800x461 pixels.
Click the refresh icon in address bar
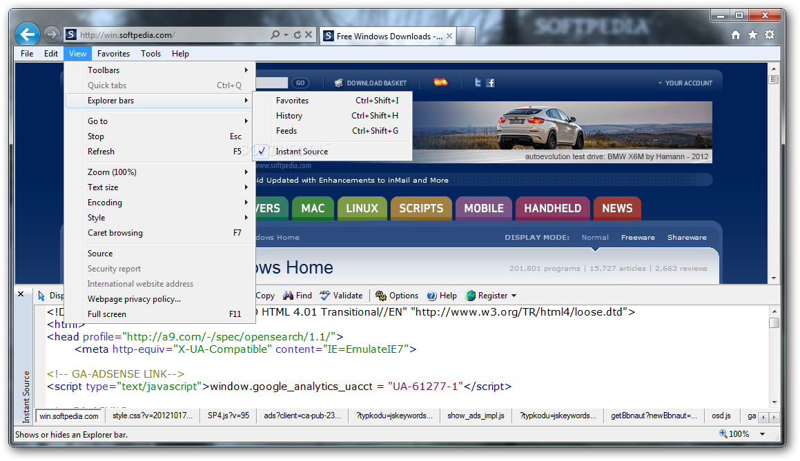(x=297, y=34)
